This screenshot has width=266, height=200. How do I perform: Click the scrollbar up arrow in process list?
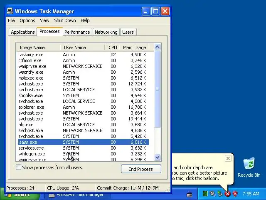click(157, 47)
